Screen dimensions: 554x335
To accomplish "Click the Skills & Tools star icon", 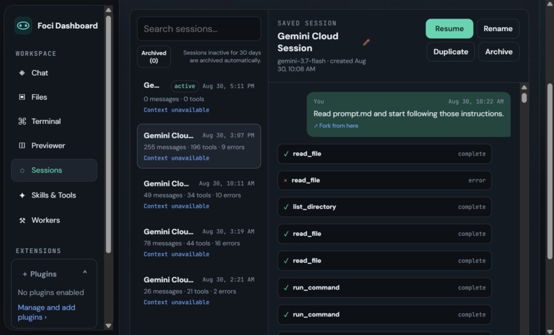I will point(22,195).
